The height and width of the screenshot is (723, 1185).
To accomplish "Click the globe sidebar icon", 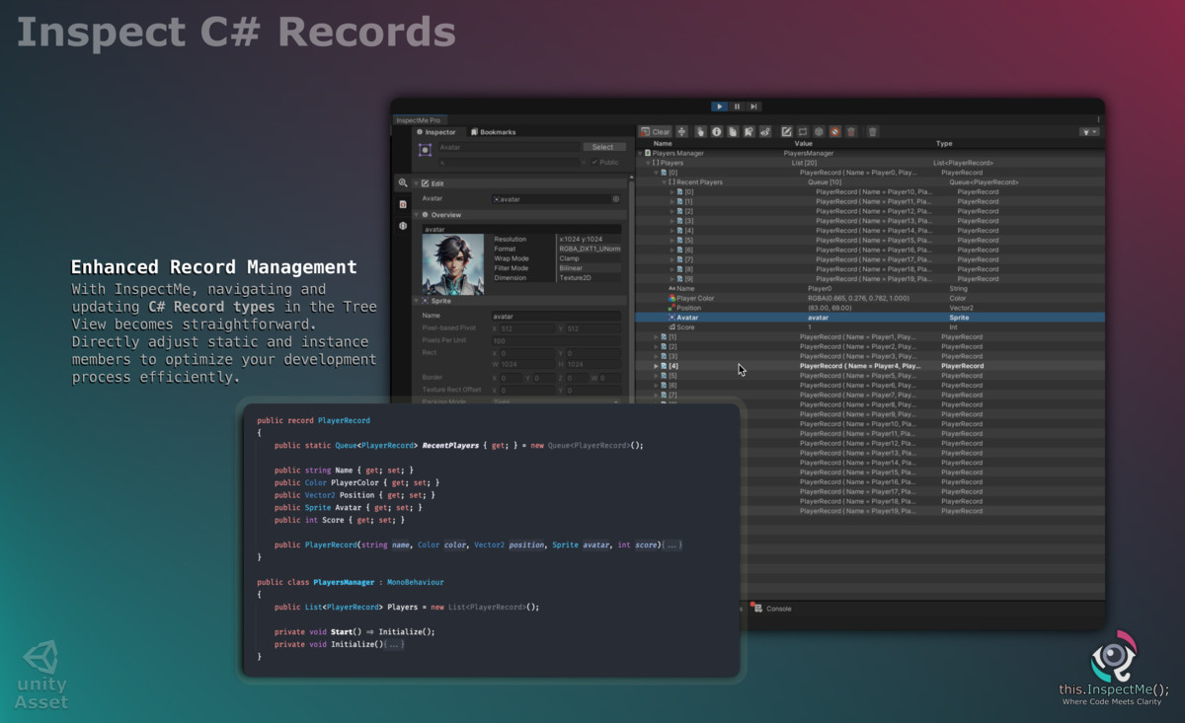I will [x=403, y=226].
